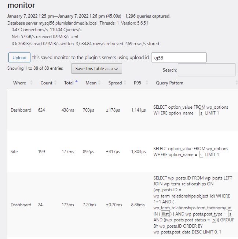
Task: Sort by the Spread column arrows
Action: pos(125,83)
